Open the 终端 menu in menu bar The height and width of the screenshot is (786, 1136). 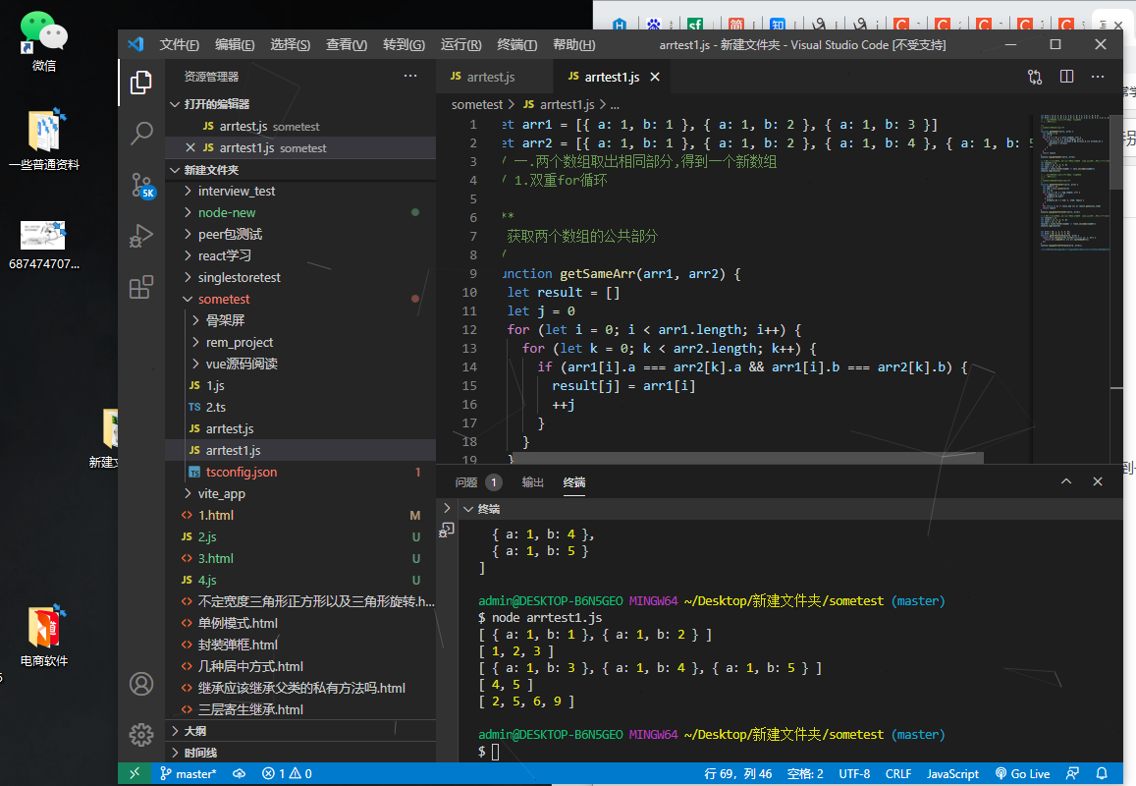point(516,44)
